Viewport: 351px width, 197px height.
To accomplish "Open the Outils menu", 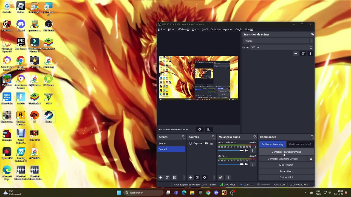I will tap(239, 30).
